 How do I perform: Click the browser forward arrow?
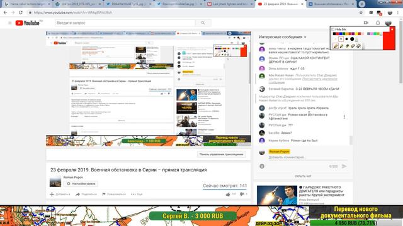click(13, 13)
